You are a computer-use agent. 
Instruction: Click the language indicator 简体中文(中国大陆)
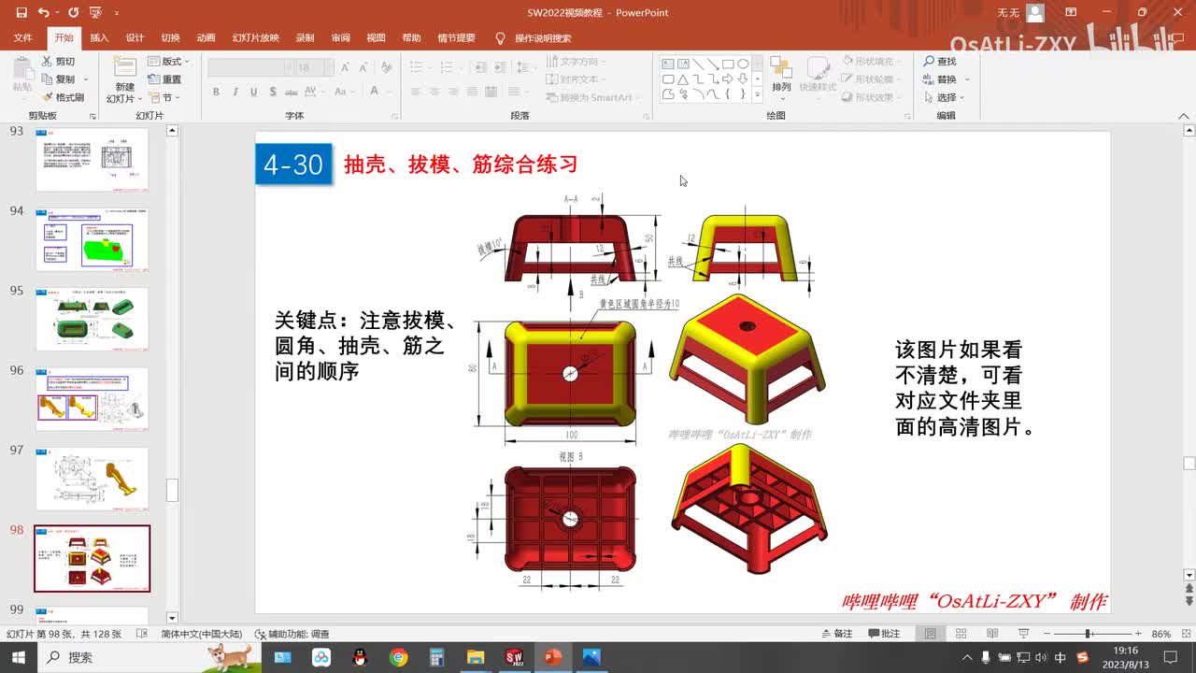point(201,634)
